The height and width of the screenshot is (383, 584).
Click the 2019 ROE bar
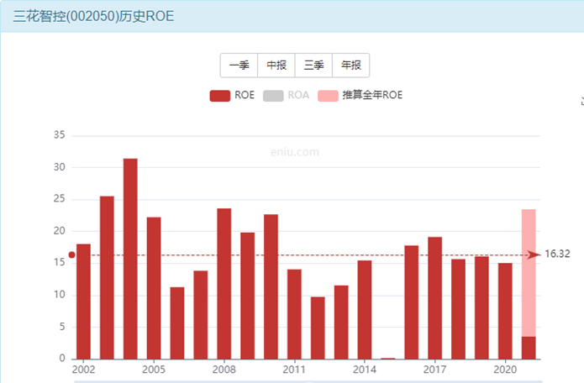pos(481,307)
